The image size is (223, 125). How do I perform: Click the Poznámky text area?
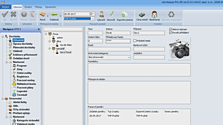coord(139,70)
